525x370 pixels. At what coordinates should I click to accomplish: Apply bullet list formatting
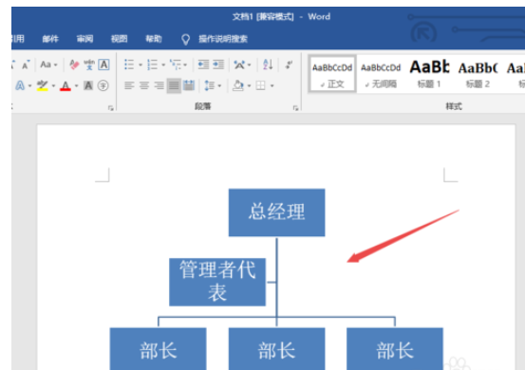129,65
